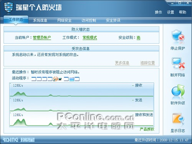This screenshot has width=192, height=144.
Task: Switch to the 网络安全 tab
Action: 65,20
